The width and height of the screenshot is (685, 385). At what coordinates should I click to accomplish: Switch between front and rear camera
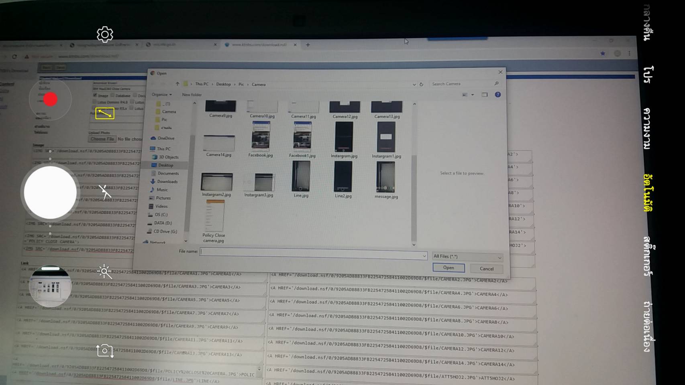coord(105,351)
